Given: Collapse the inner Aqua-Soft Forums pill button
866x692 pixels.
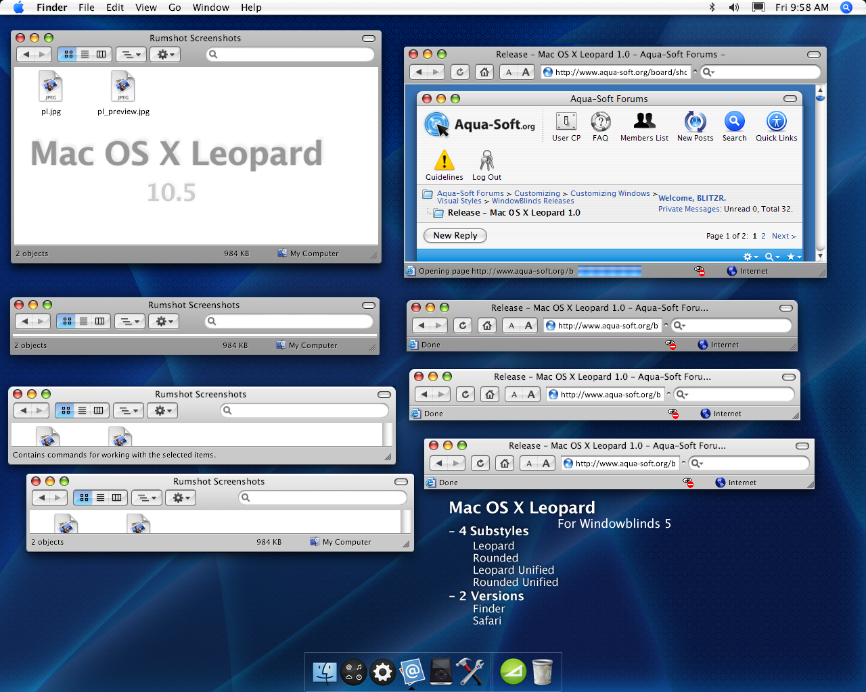Looking at the screenshot, I should [790, 99].
